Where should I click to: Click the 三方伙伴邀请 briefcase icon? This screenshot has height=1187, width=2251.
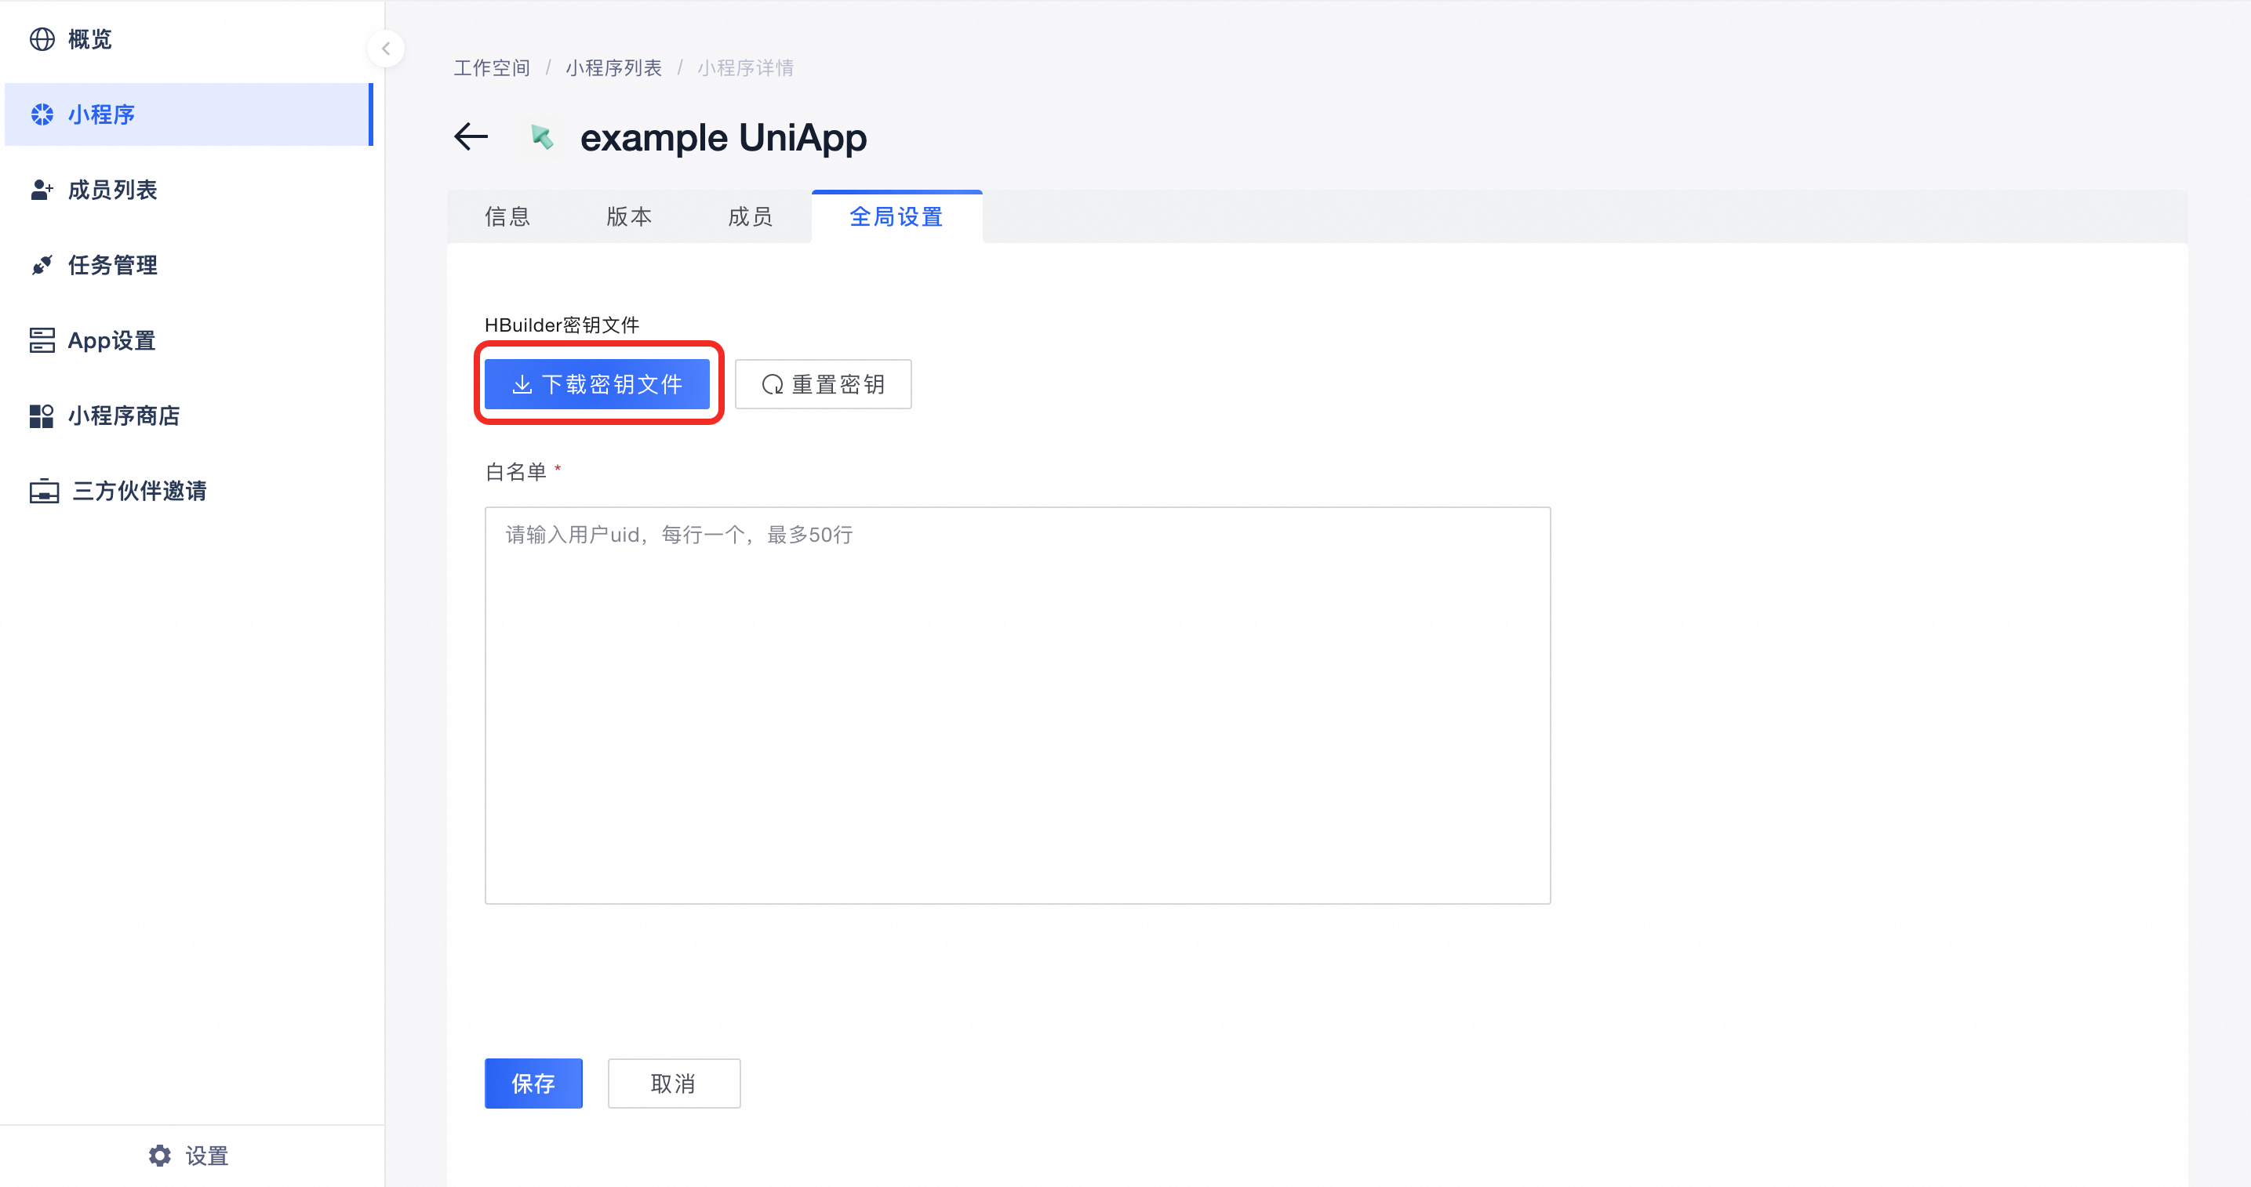(44, 491)
